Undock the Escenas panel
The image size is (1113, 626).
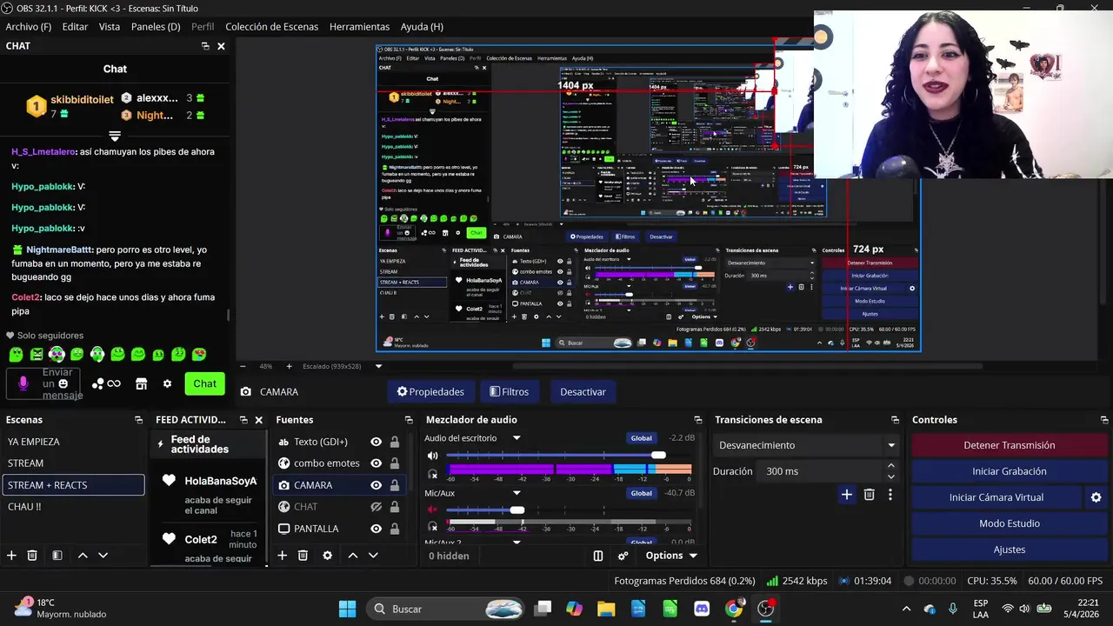pyautogui.click(x=138, y=420)
